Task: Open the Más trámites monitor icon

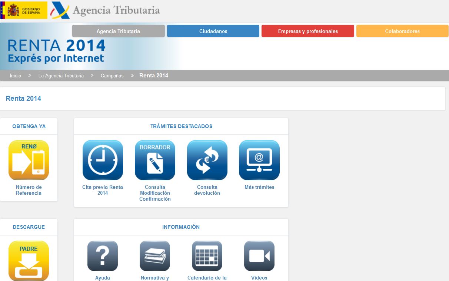Action: point(259,160)
